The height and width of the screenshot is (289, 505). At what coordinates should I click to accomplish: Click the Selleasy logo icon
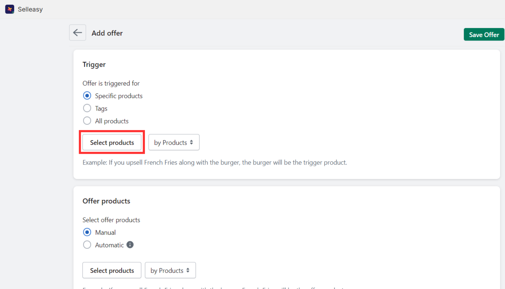coord(9,9)
